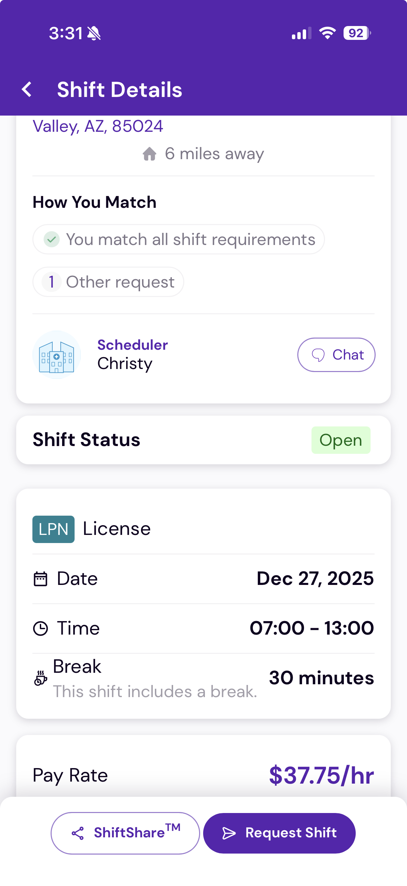407x886 pixels.
Task: Tap the $37.75/hr pay rate
Action: pos(321,776)
